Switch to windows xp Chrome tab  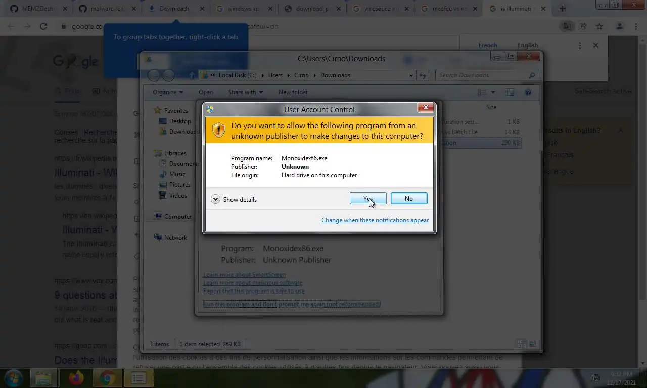[x=243, y=9]
